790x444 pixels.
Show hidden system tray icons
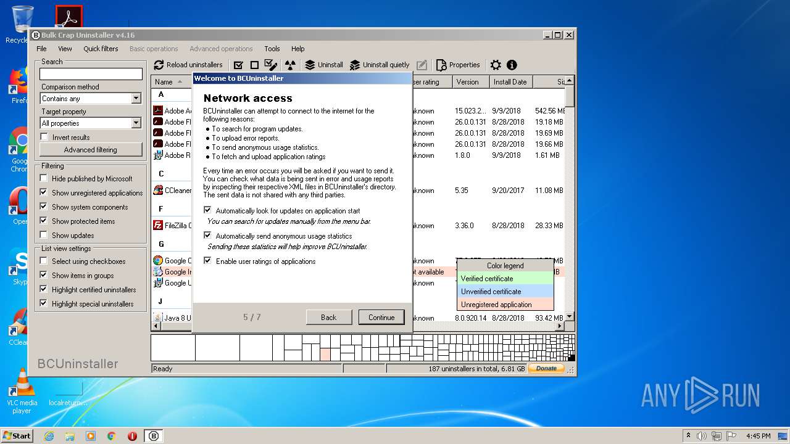(x=688, y=436)
